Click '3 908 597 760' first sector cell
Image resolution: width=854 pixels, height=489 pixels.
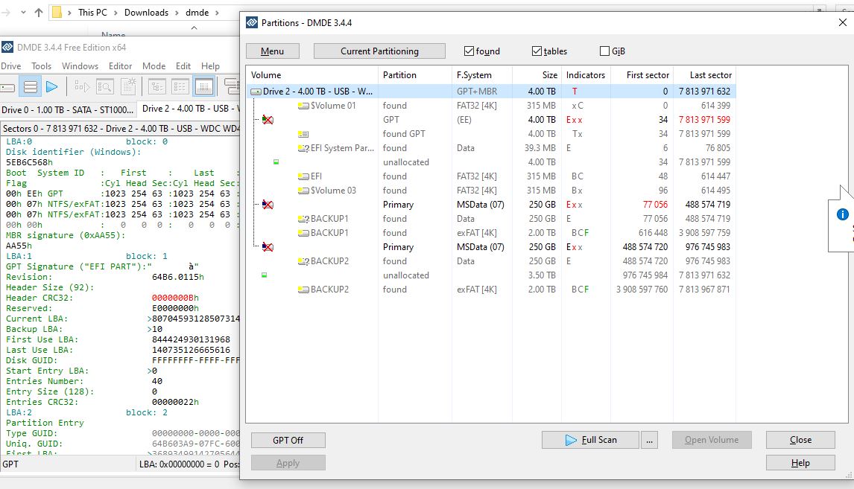point(642,290)
